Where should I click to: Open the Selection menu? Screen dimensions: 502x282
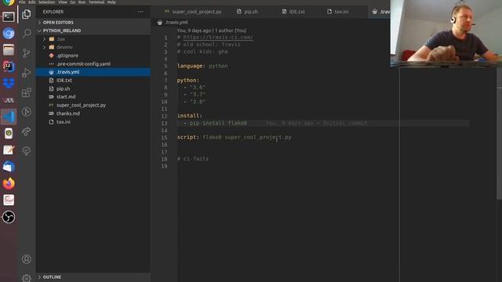pyautogui.click(x=47, y=2)
